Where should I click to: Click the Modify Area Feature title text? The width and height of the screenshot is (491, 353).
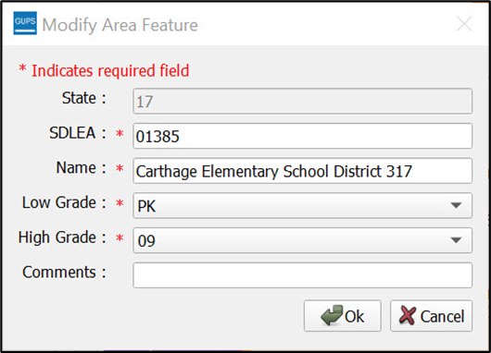[120, 25]
